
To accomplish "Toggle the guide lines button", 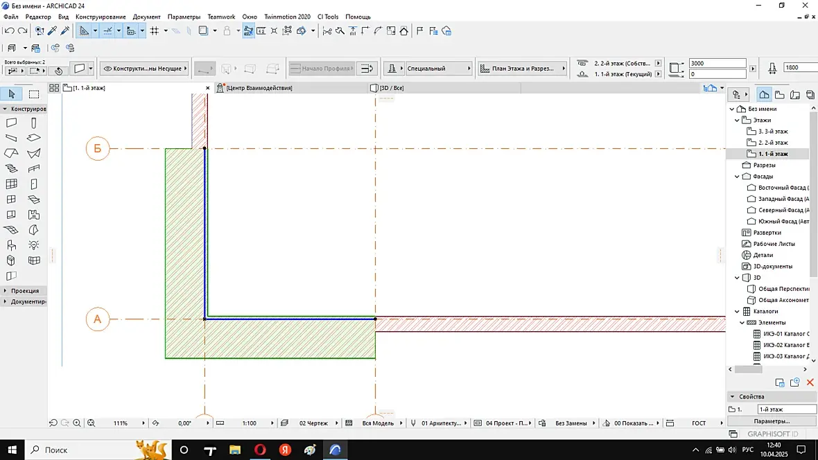I will tap(107, 30).
